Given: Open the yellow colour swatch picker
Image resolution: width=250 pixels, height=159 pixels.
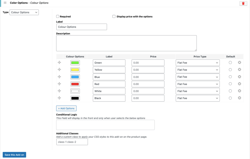Looking at the screenshot, I should click(x=75, y=70).
